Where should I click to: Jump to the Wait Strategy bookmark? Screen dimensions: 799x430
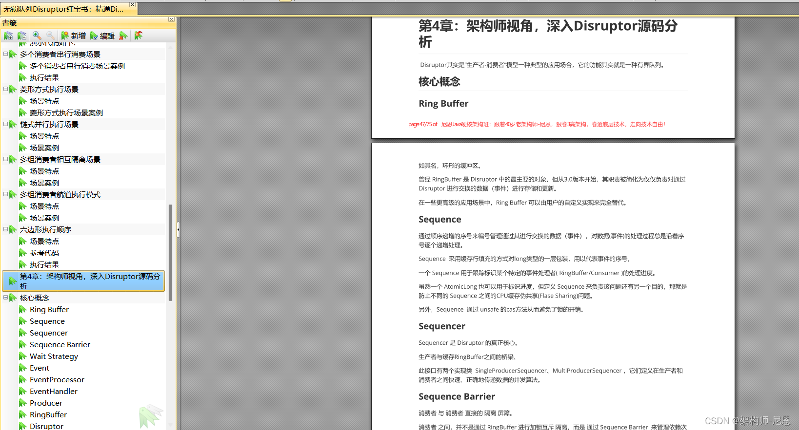[54, 356]
